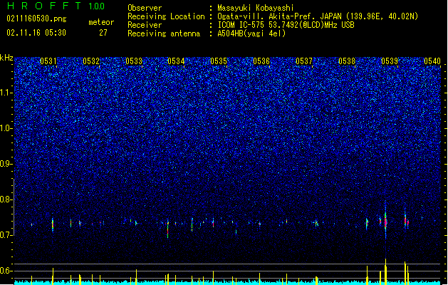Click the 0539 time marker
448x285 pixels.
[390, 61]
